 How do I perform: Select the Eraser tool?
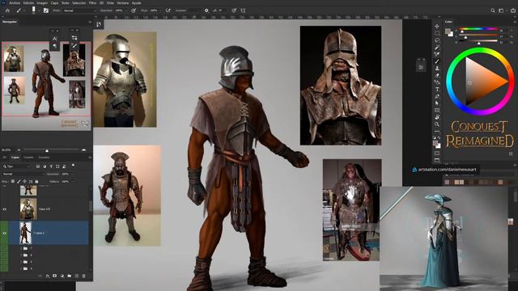point(437,75)
